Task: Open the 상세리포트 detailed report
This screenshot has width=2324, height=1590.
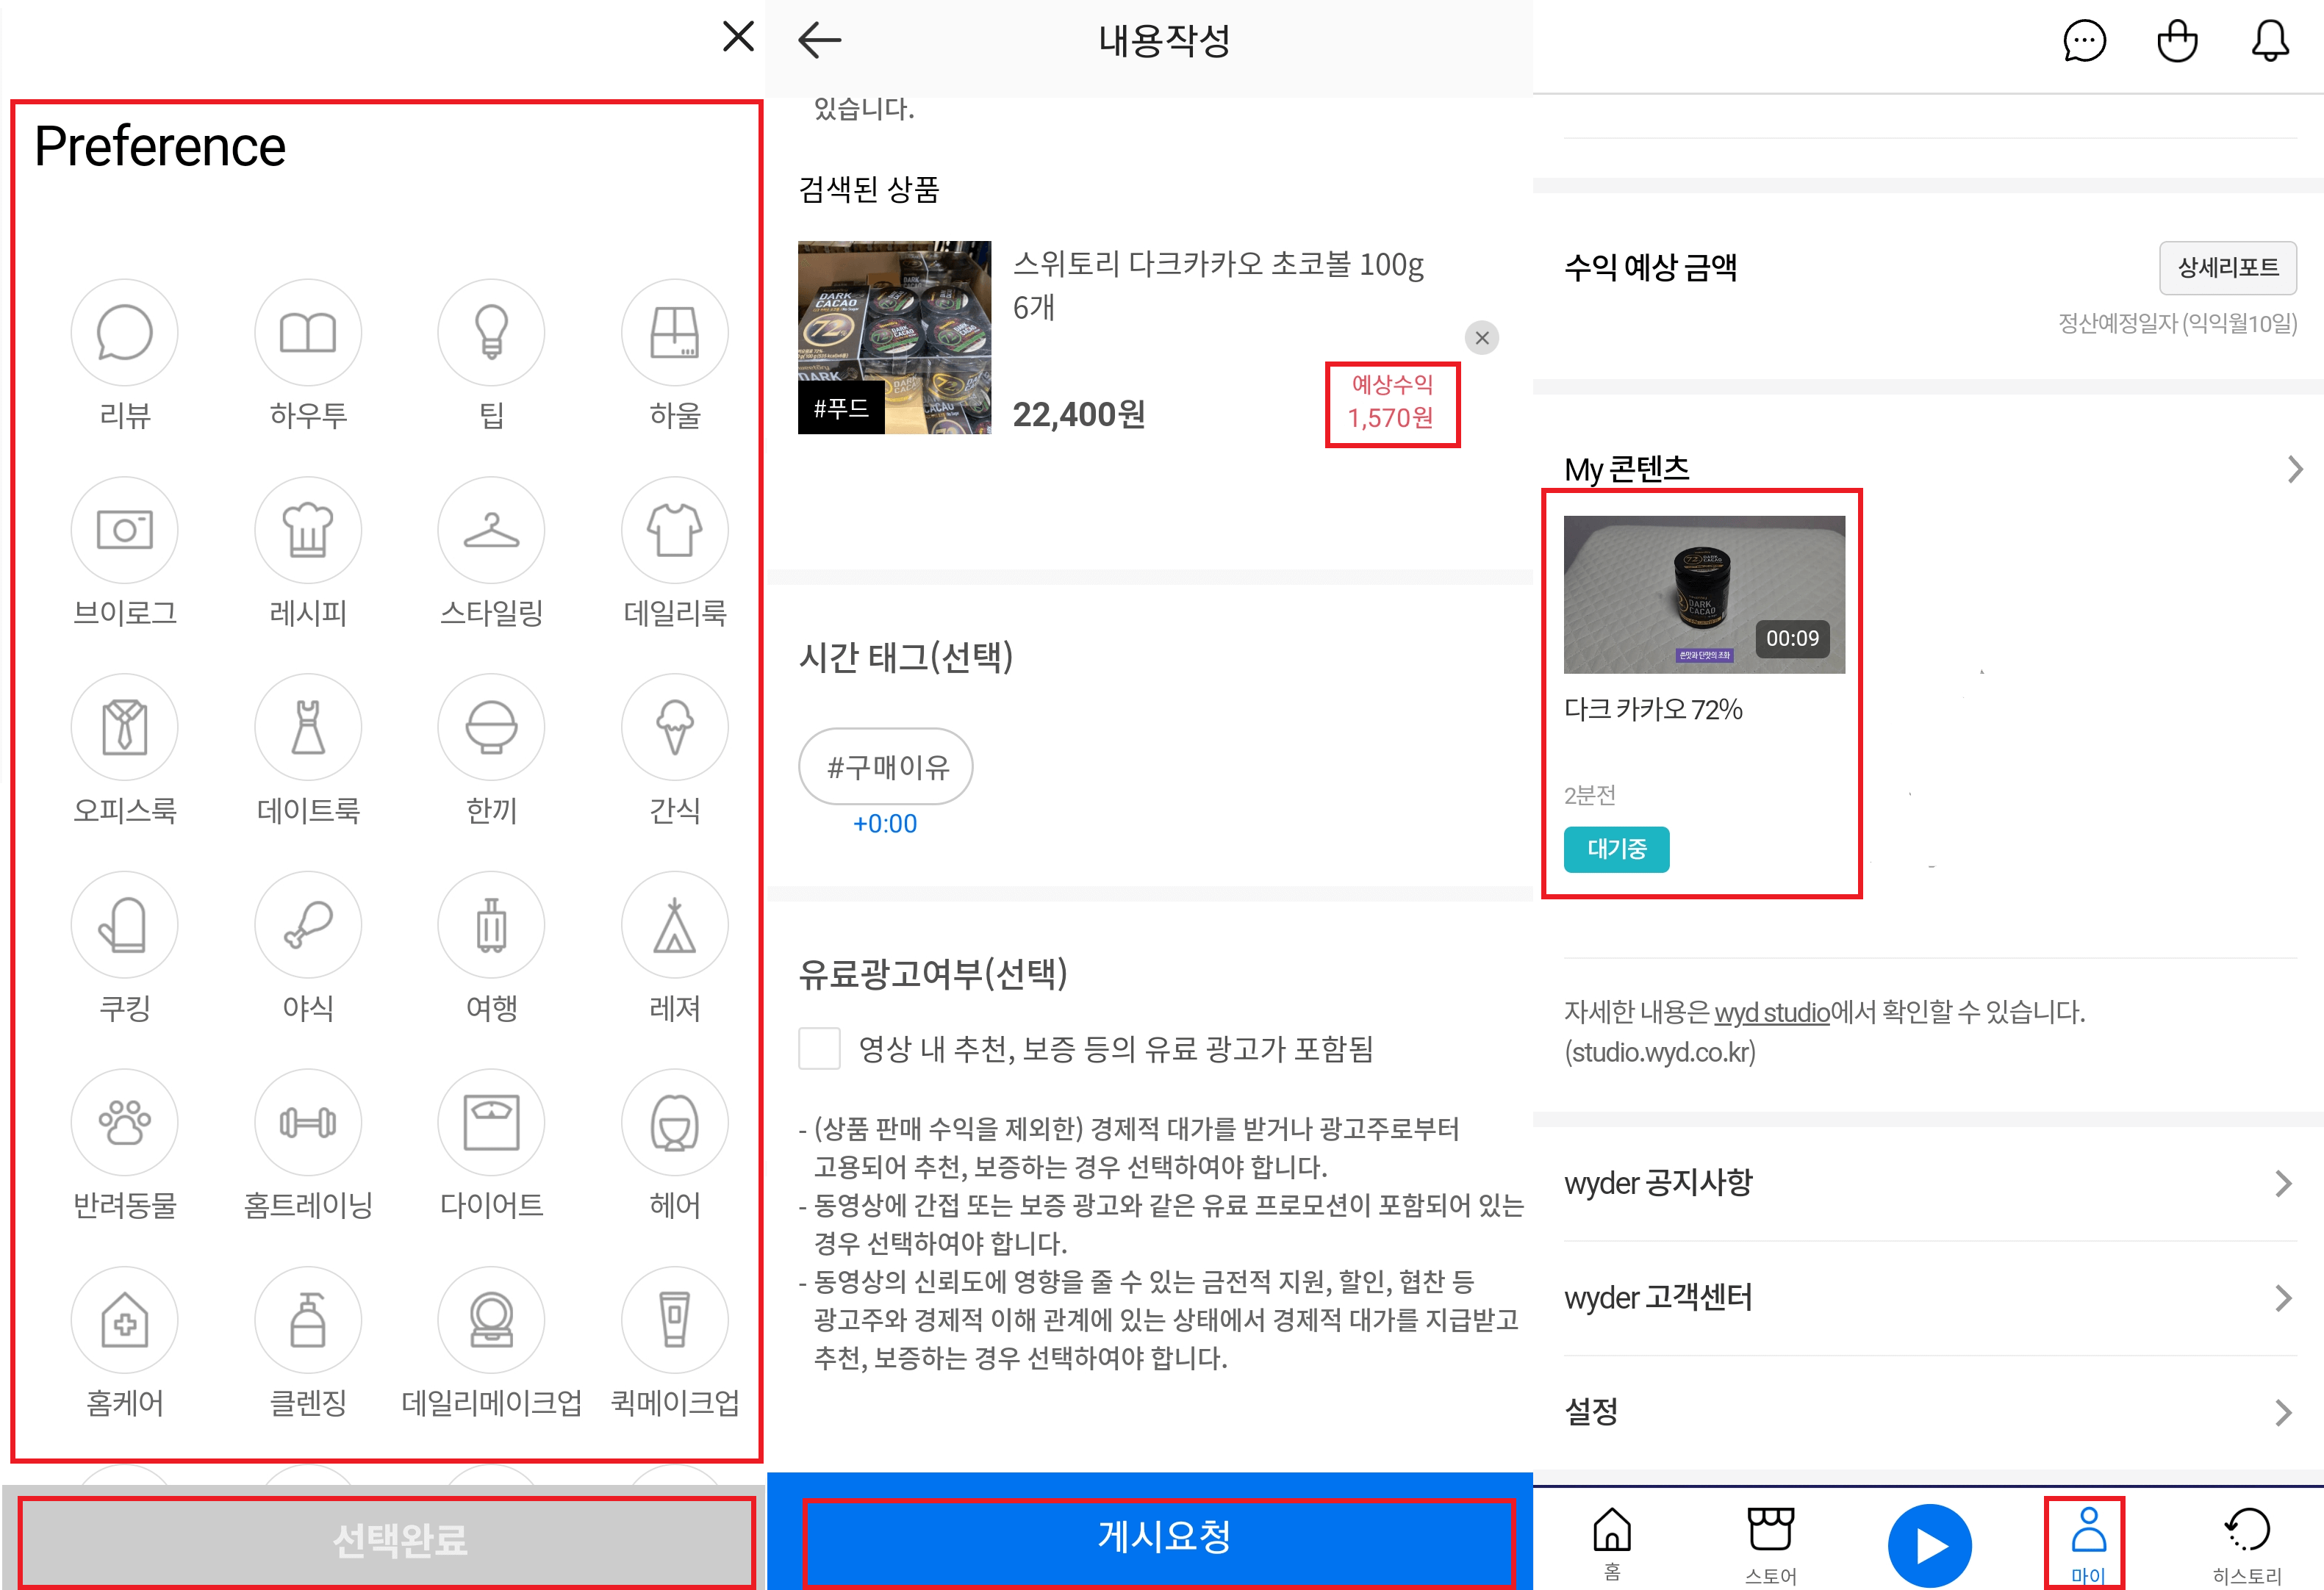Action: click(2228, 267)
